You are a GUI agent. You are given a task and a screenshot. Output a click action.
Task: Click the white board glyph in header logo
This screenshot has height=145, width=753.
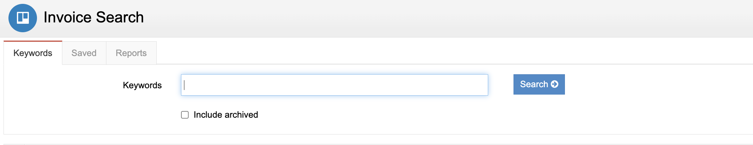[x=23, y=18]
